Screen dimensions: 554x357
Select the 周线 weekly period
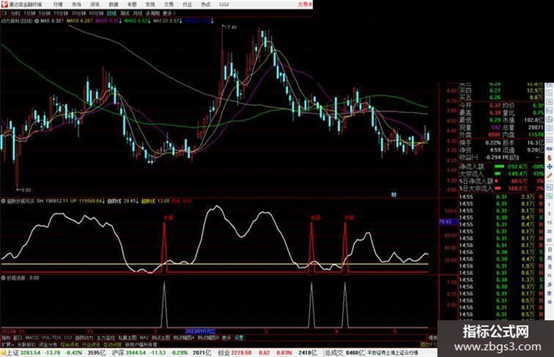tap(125, 13)
